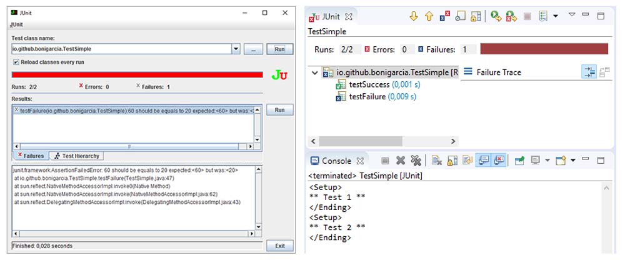Click terminate icon in Console toolbar

pos(385,161)
